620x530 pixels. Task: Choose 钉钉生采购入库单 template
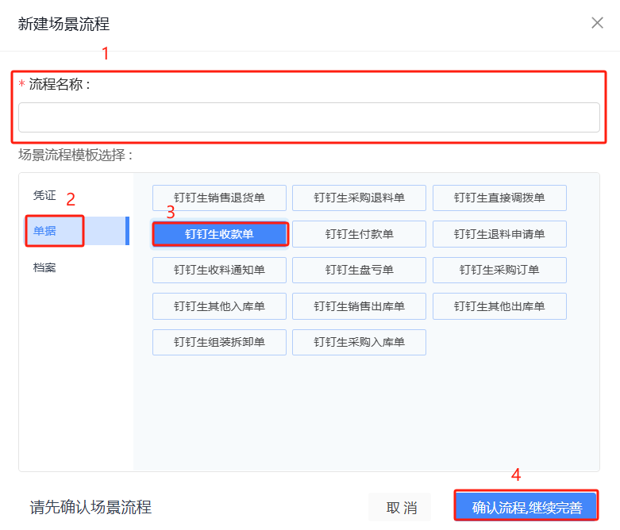[x=359, y=342]
